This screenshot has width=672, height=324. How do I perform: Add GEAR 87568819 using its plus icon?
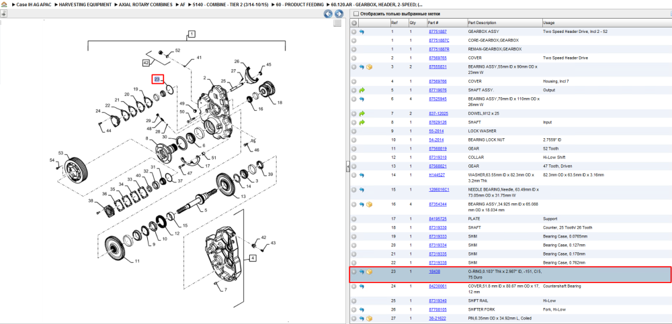pos(354,148)
